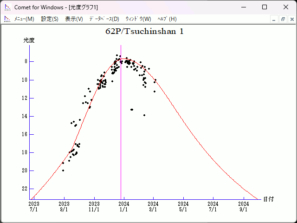This screenshot has width=297, height=223.
Task: Click the document icon beside メニュー(M)
Action: [x=7, y=19]
